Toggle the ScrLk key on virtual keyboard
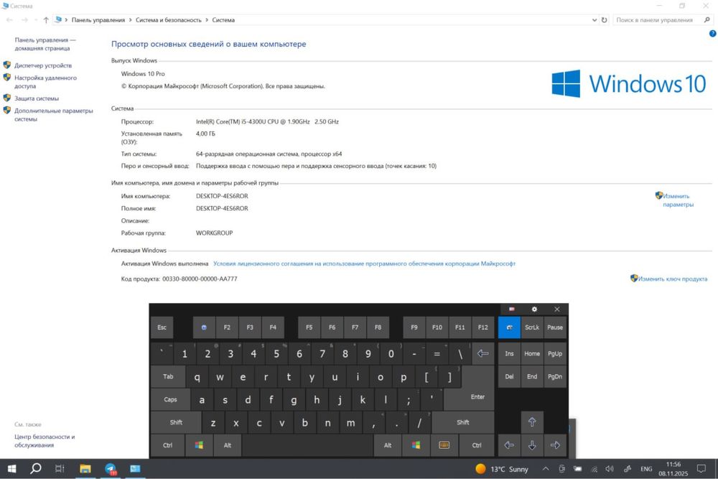718x479 pixels. [x=531, y=327]
